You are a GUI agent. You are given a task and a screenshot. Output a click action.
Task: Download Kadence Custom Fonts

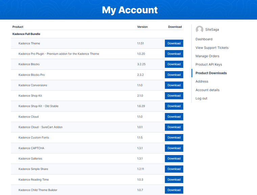click(174, 138)
